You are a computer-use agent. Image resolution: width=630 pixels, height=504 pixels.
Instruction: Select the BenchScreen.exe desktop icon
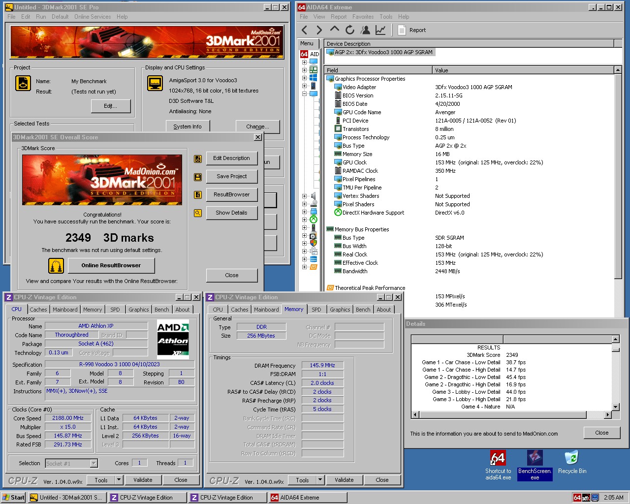(x=535, y=465)
